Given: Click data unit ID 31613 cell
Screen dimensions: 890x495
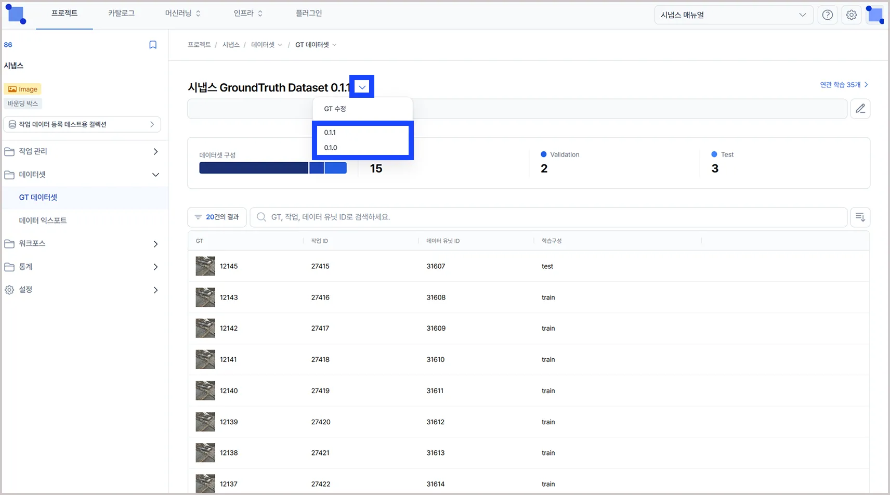Looking at the screenshot, I should pyautogui.click(x=436, y=453).
